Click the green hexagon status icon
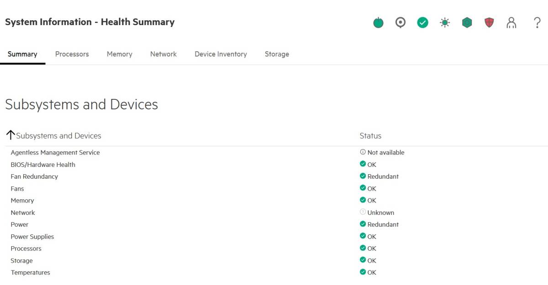The width and height of the screenshot is (548, 285). coord(467,22)
